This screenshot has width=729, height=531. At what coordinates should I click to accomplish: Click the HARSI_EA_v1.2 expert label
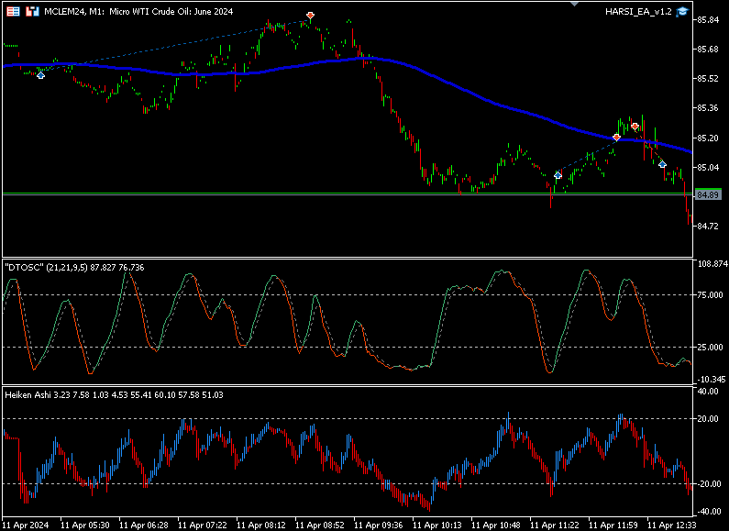[638, 12]
